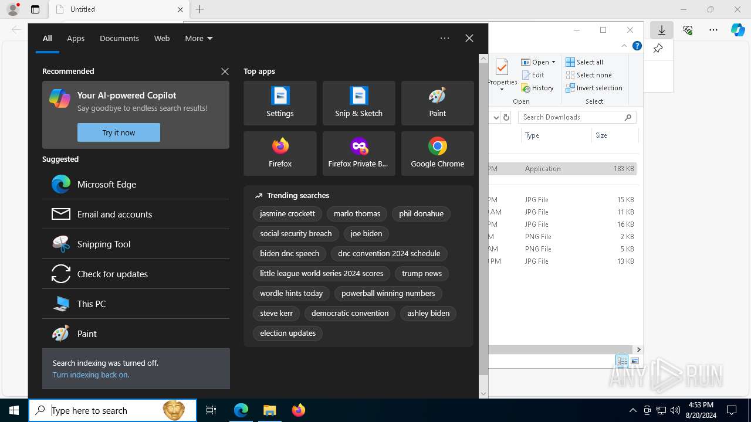The width and height of the screenshot is (751, 422).
Task: Expand Open button dropdown in ribbon
Action: coord(553,62)
